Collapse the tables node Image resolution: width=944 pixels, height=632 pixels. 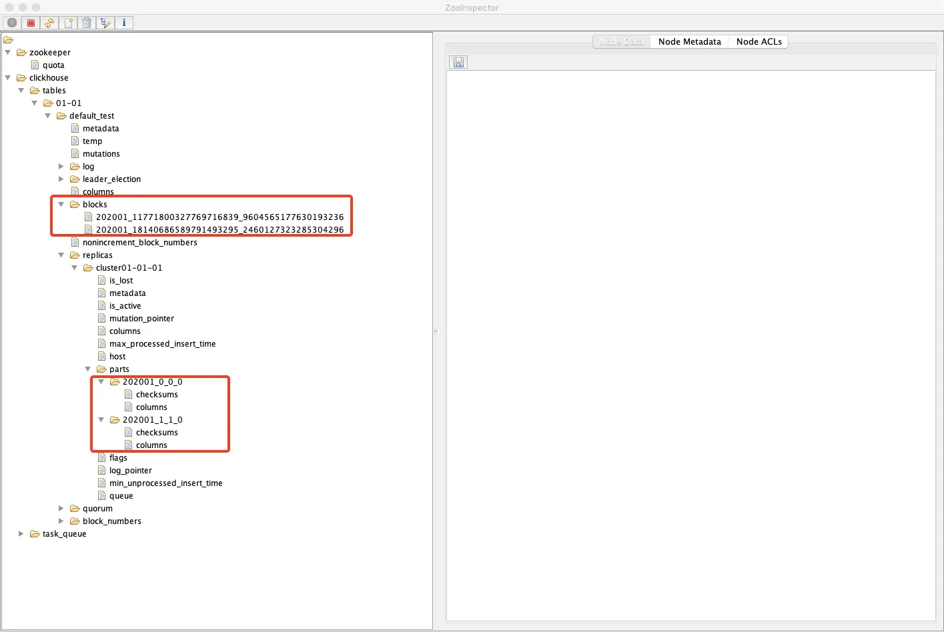pyautogui.click(x=21, y=90)
